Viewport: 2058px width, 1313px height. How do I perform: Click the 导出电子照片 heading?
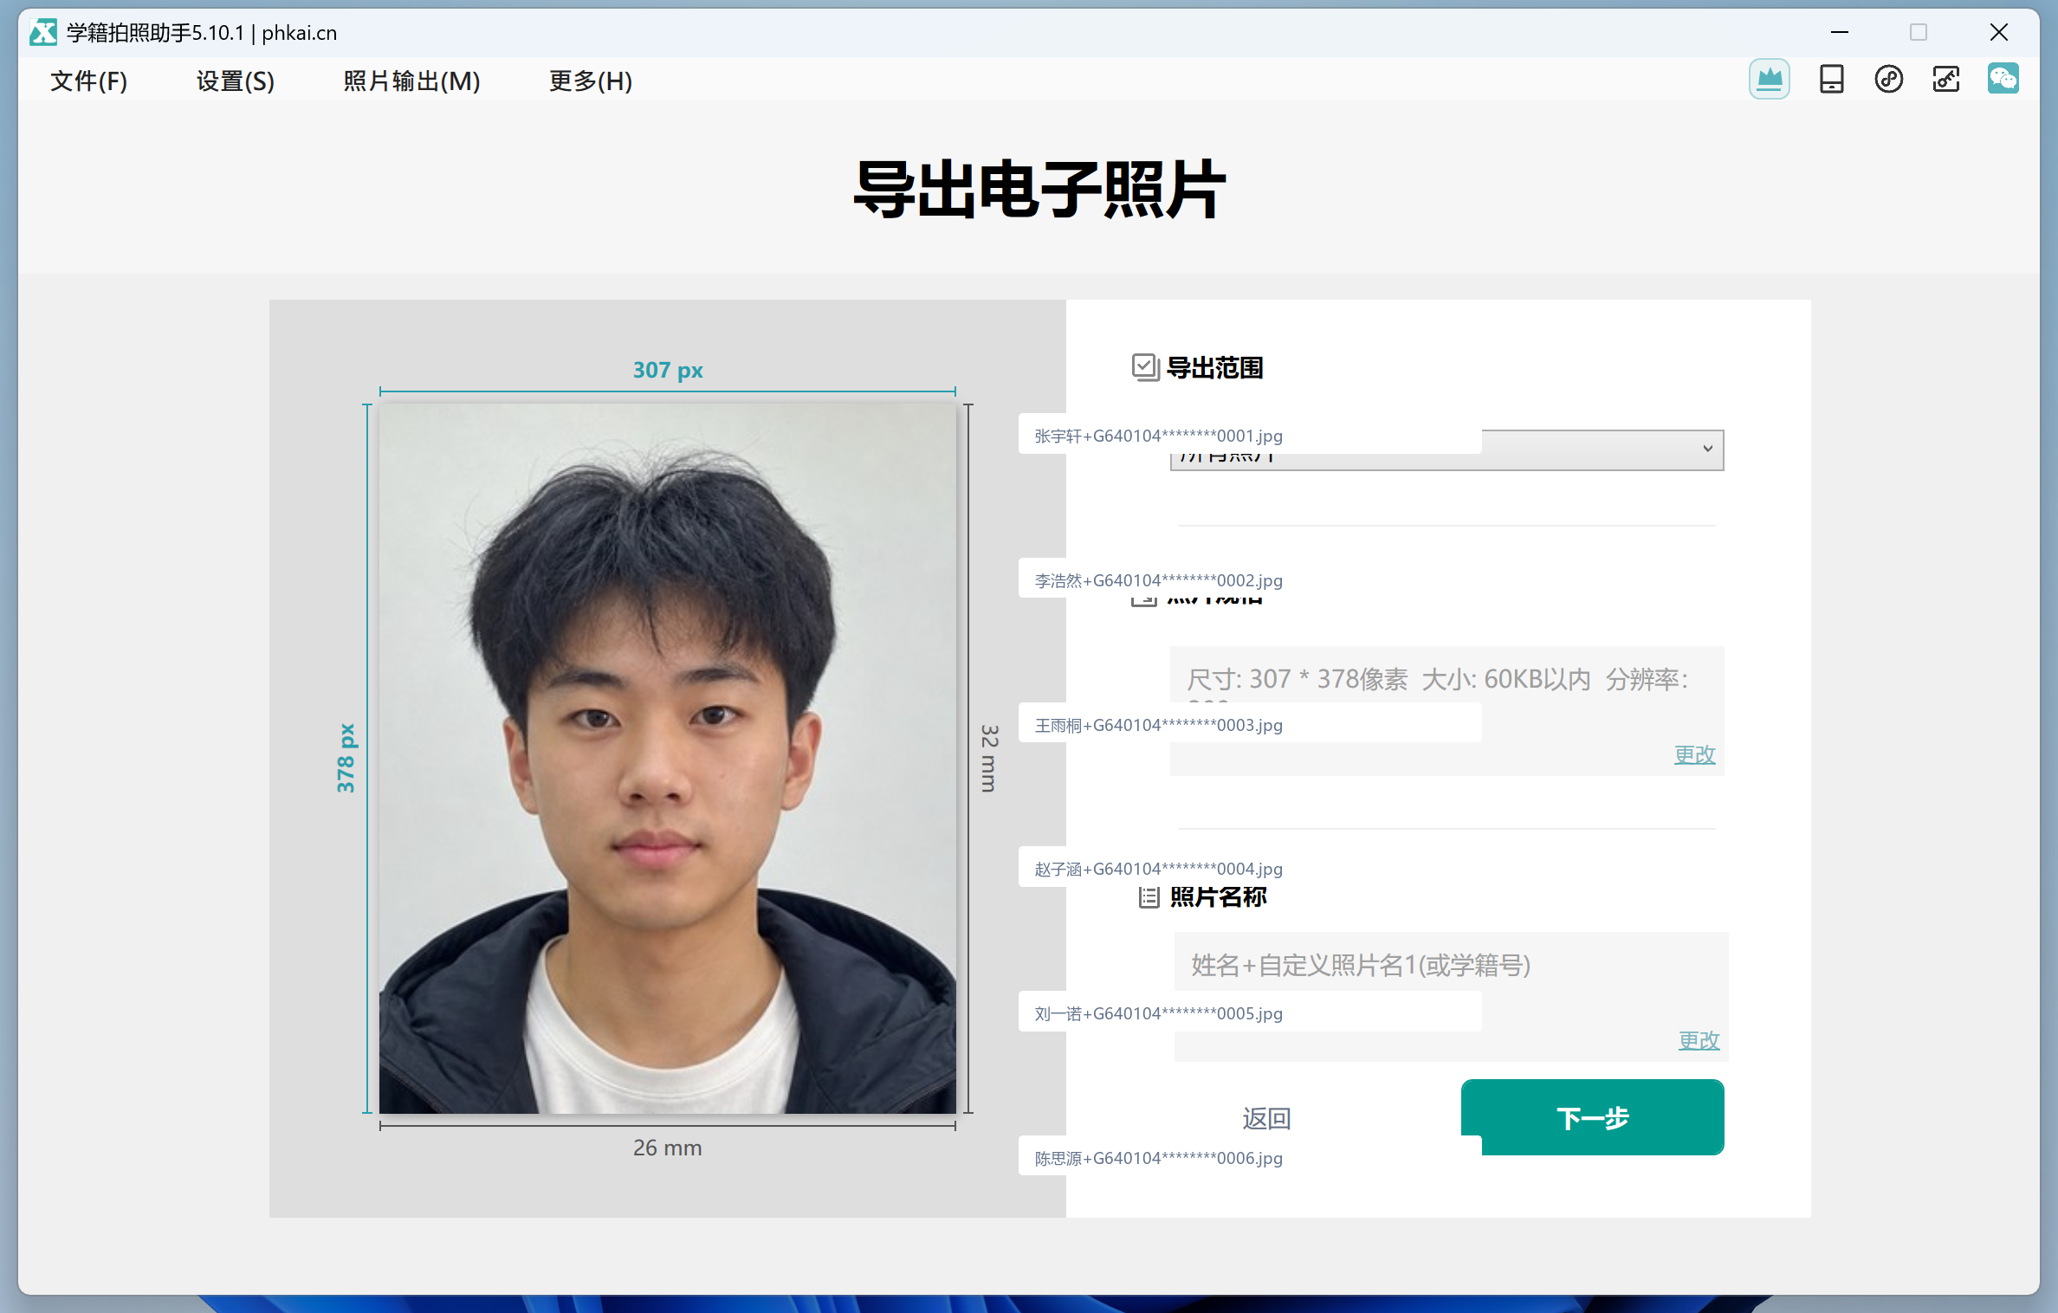coord(1039,189)
